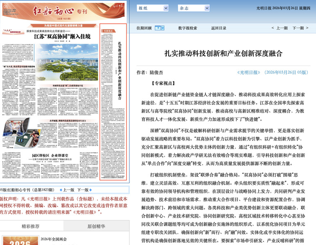Go to previous issue via 上一期

(279, 28)
